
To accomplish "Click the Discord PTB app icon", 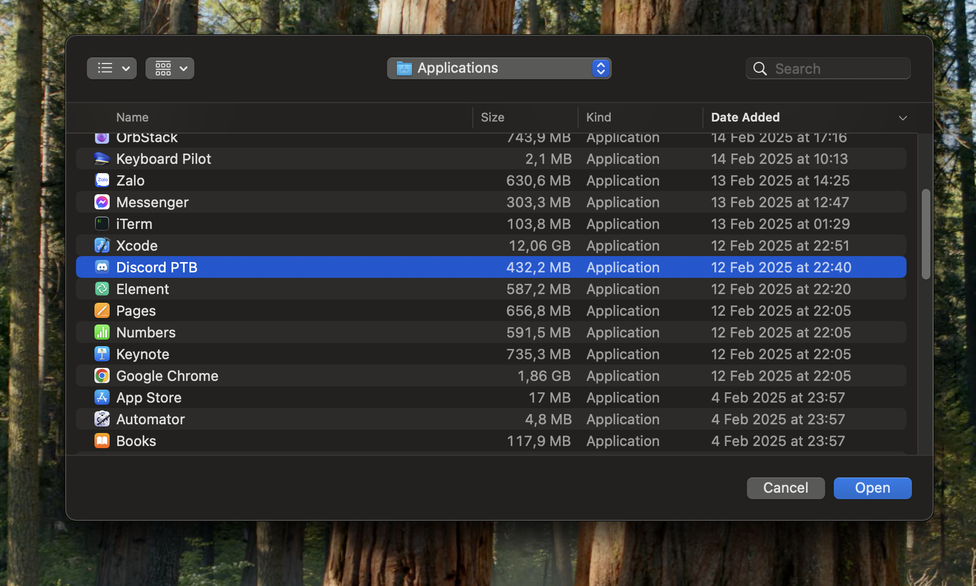I will 102,267.
